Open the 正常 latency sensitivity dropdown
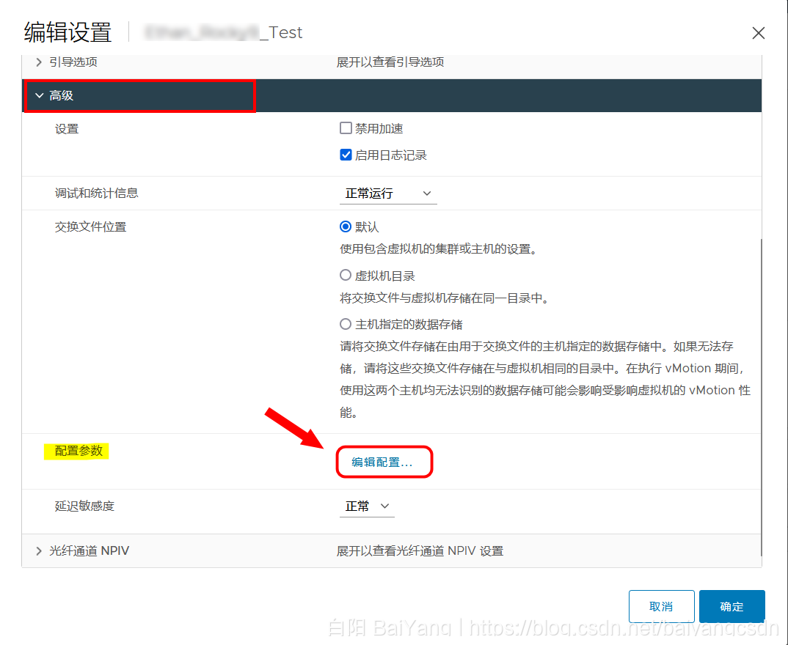 coord(367,506)
